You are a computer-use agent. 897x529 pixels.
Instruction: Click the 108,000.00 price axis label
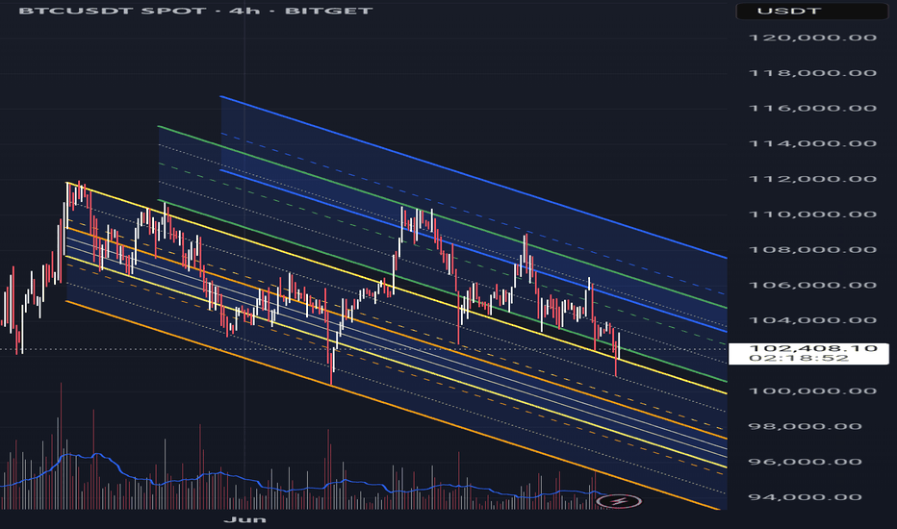tap(812, 250)
